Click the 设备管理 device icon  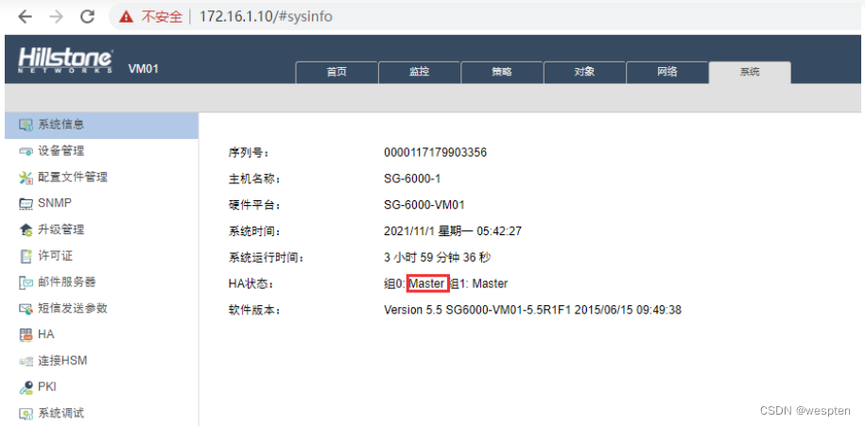26,151
